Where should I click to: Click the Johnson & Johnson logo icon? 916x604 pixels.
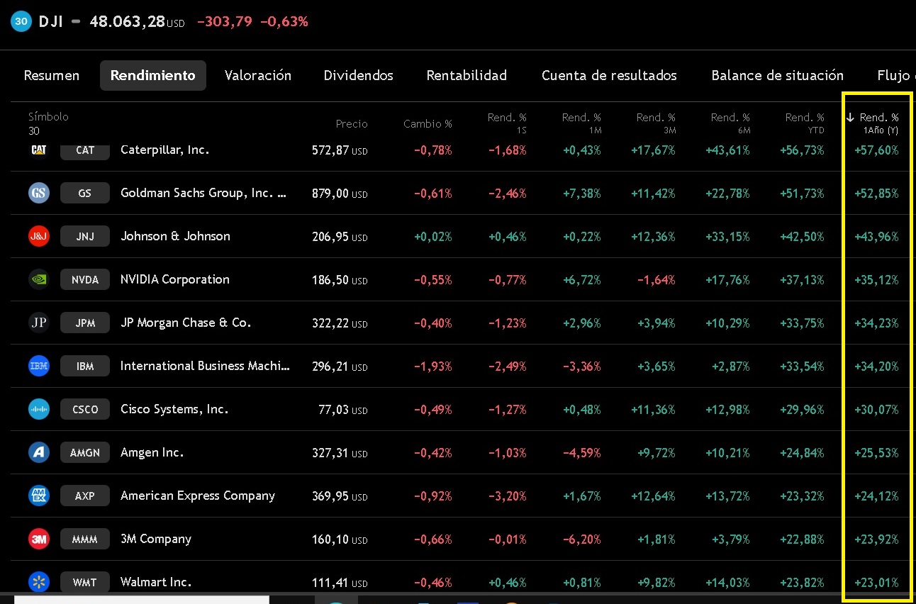click(39, 236)
